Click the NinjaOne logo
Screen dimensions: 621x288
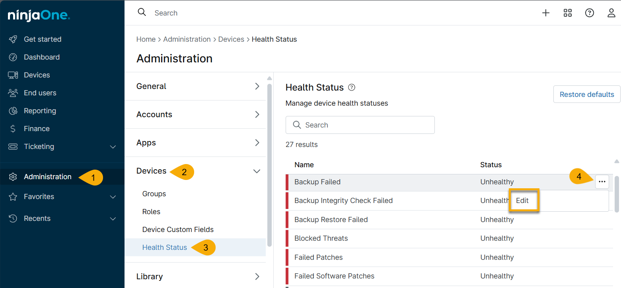coord(39,15)
